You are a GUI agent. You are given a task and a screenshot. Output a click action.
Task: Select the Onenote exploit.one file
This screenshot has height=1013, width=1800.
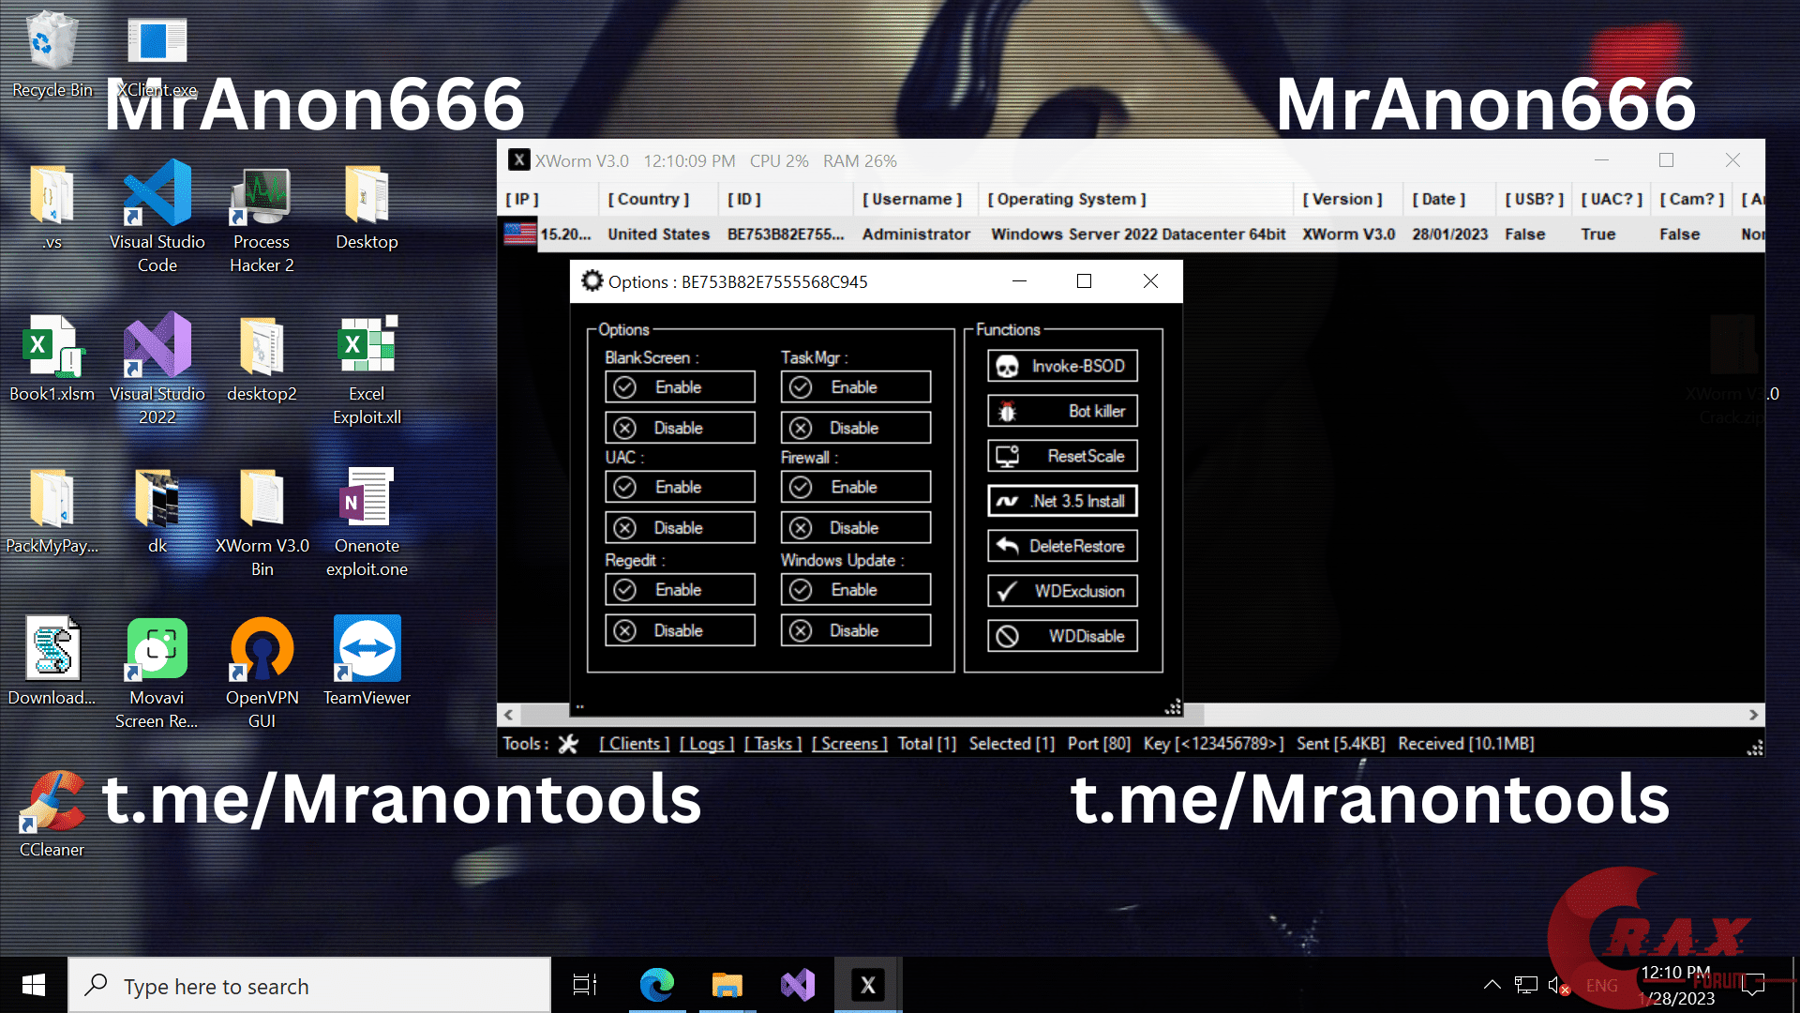[367, 522]
